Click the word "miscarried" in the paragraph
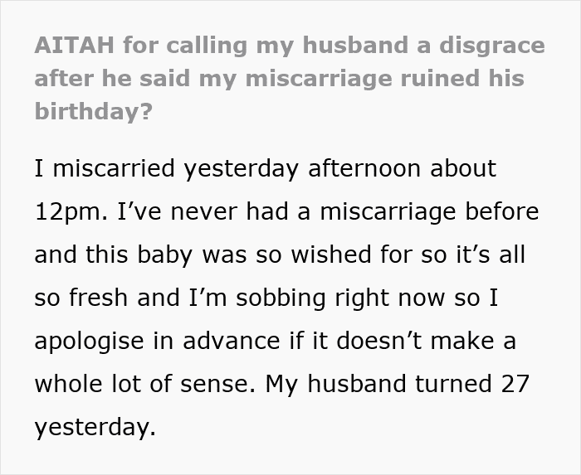 (114, 168)
